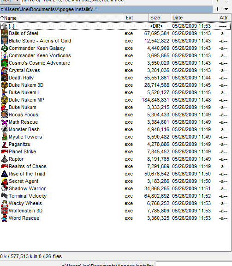Open directory history dropdown arrow
Image resolution: width=232 pixels, height=266 pixels.
(226, 9)
